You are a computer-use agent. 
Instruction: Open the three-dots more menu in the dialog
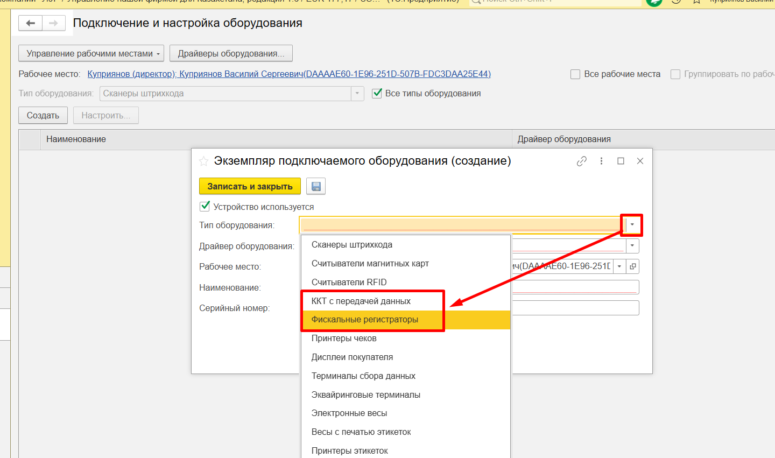tap(601, 161)
